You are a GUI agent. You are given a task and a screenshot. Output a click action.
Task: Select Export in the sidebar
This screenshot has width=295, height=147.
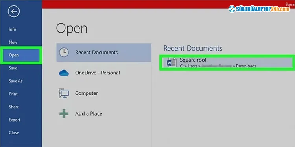pos(15,120)
